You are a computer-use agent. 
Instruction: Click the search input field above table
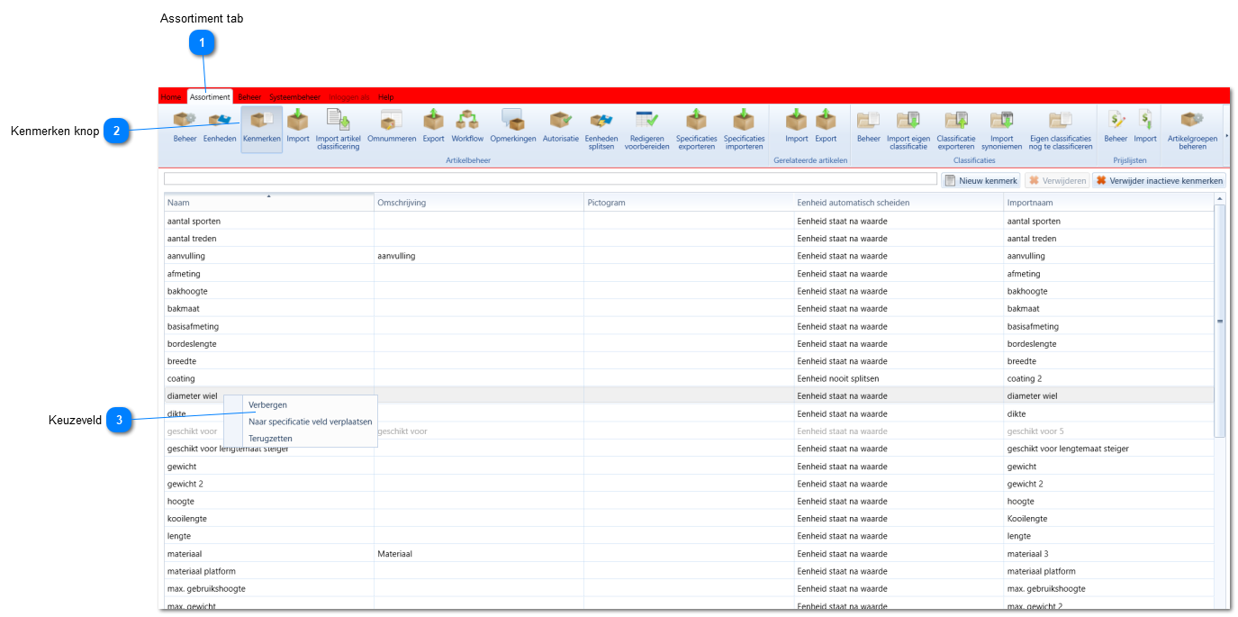coord(550,179)
